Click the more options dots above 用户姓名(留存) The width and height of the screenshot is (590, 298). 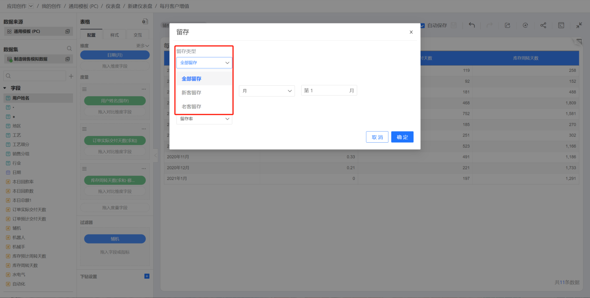pos(144,89)
